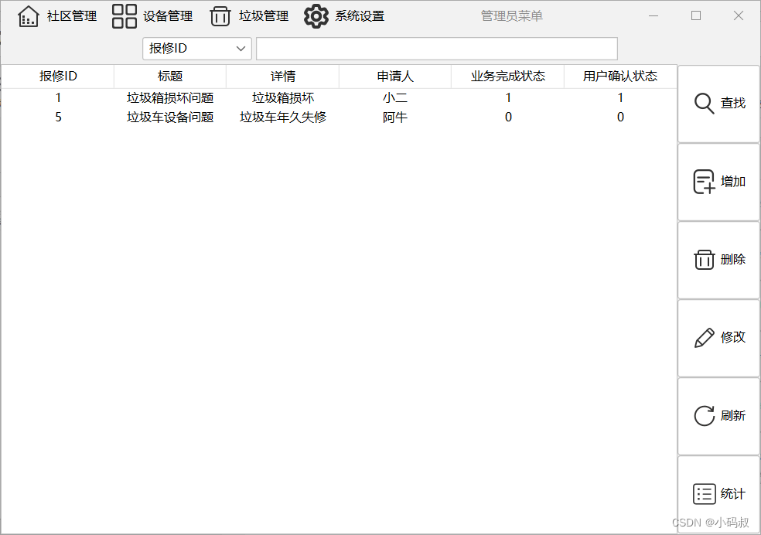Minimize the 管理员菜单 window
This screenshot has width=761, height=535.
coord(654,16)
